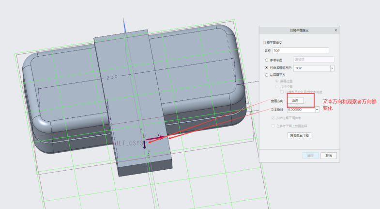Image resolution: width=380 pixels, height=209 pixels.
Task: Cancel the dialog with 取消
Action: click(328, 156)
